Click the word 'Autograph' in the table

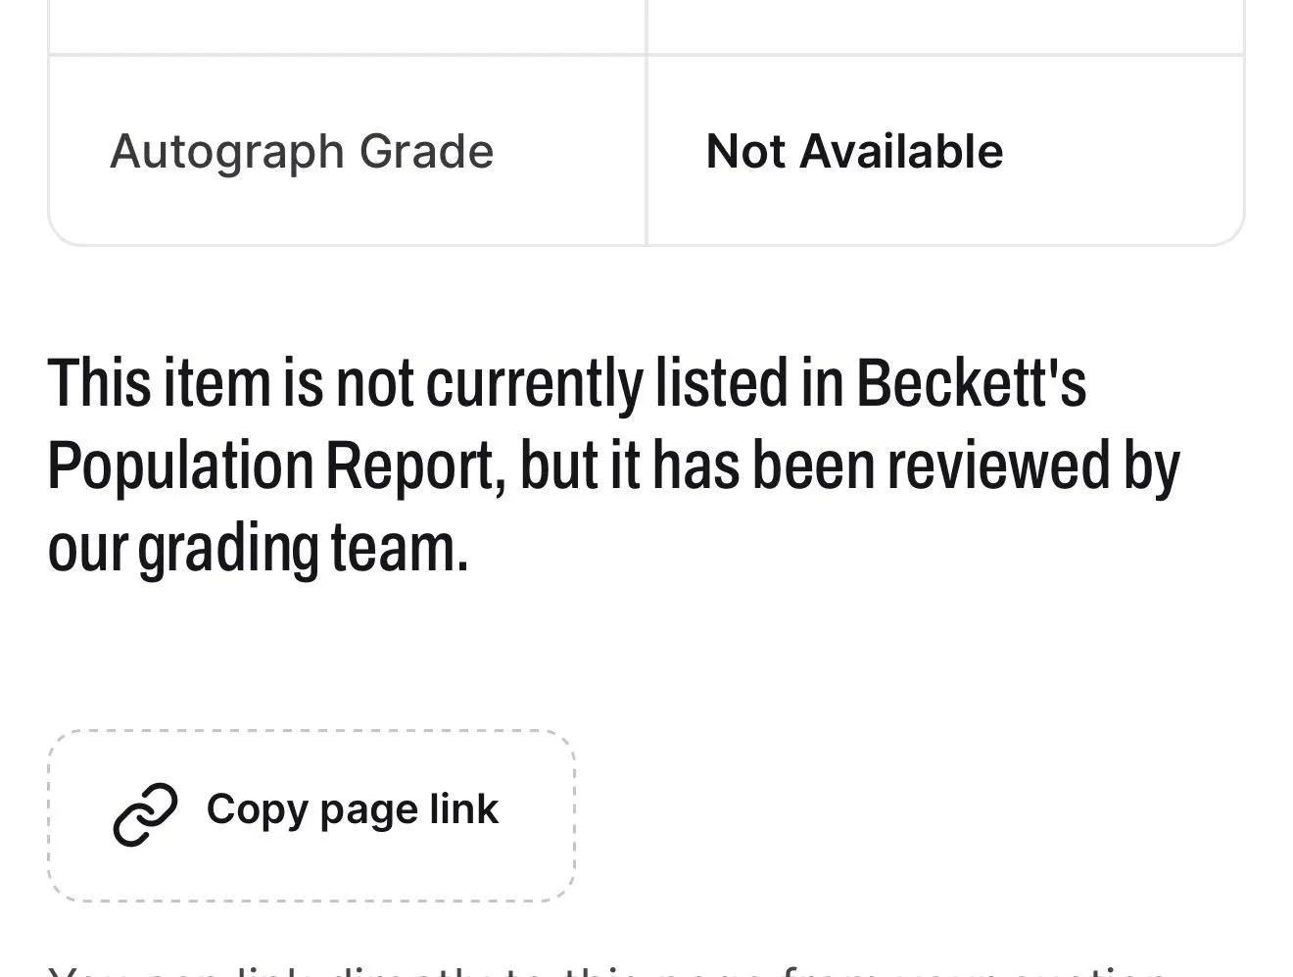tap(228, 153)
